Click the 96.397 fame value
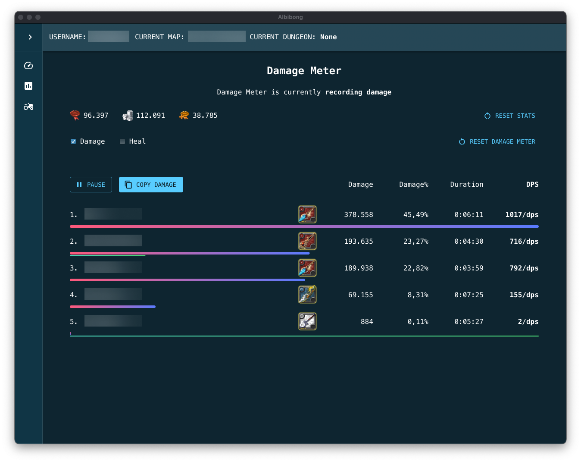The height and width of the screenshot is (462, 581). pos(96,116)
